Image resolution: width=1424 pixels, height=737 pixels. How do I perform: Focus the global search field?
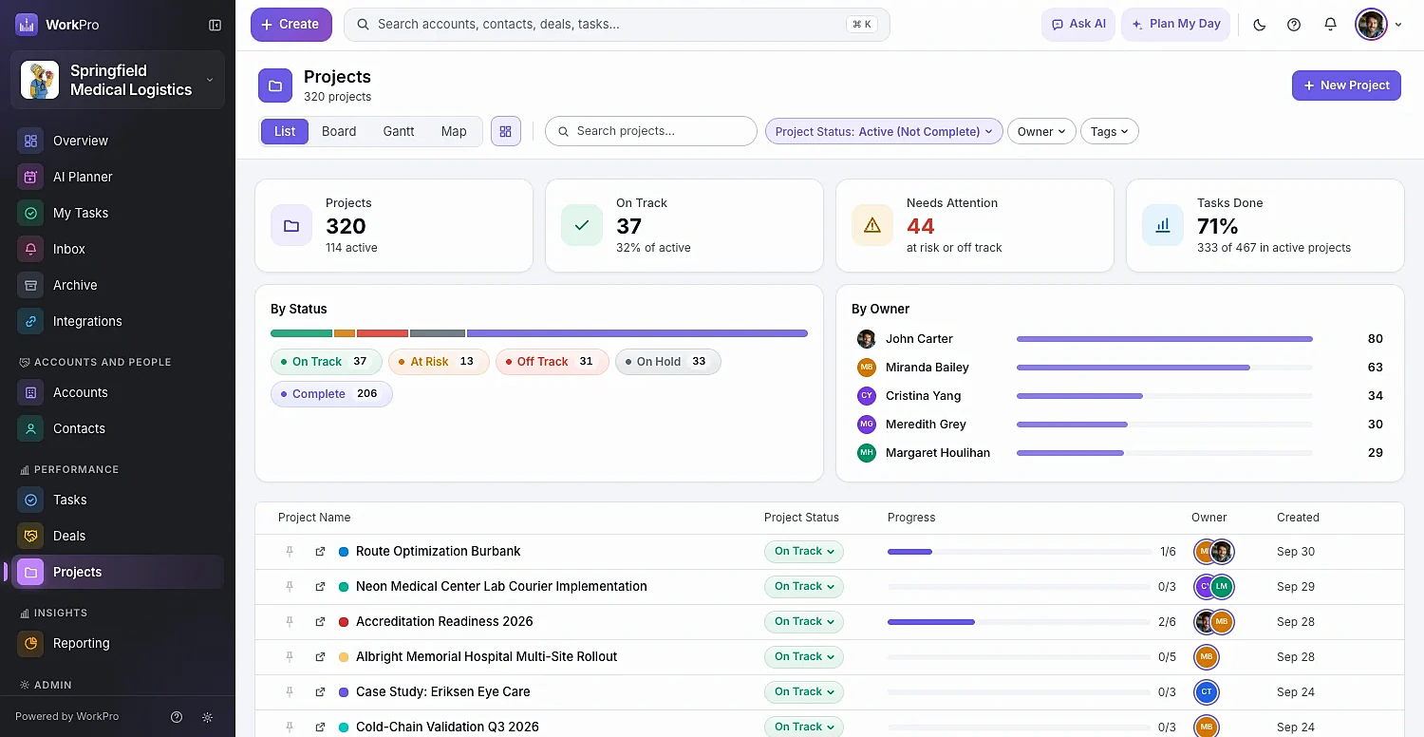[x=617, y=25]
